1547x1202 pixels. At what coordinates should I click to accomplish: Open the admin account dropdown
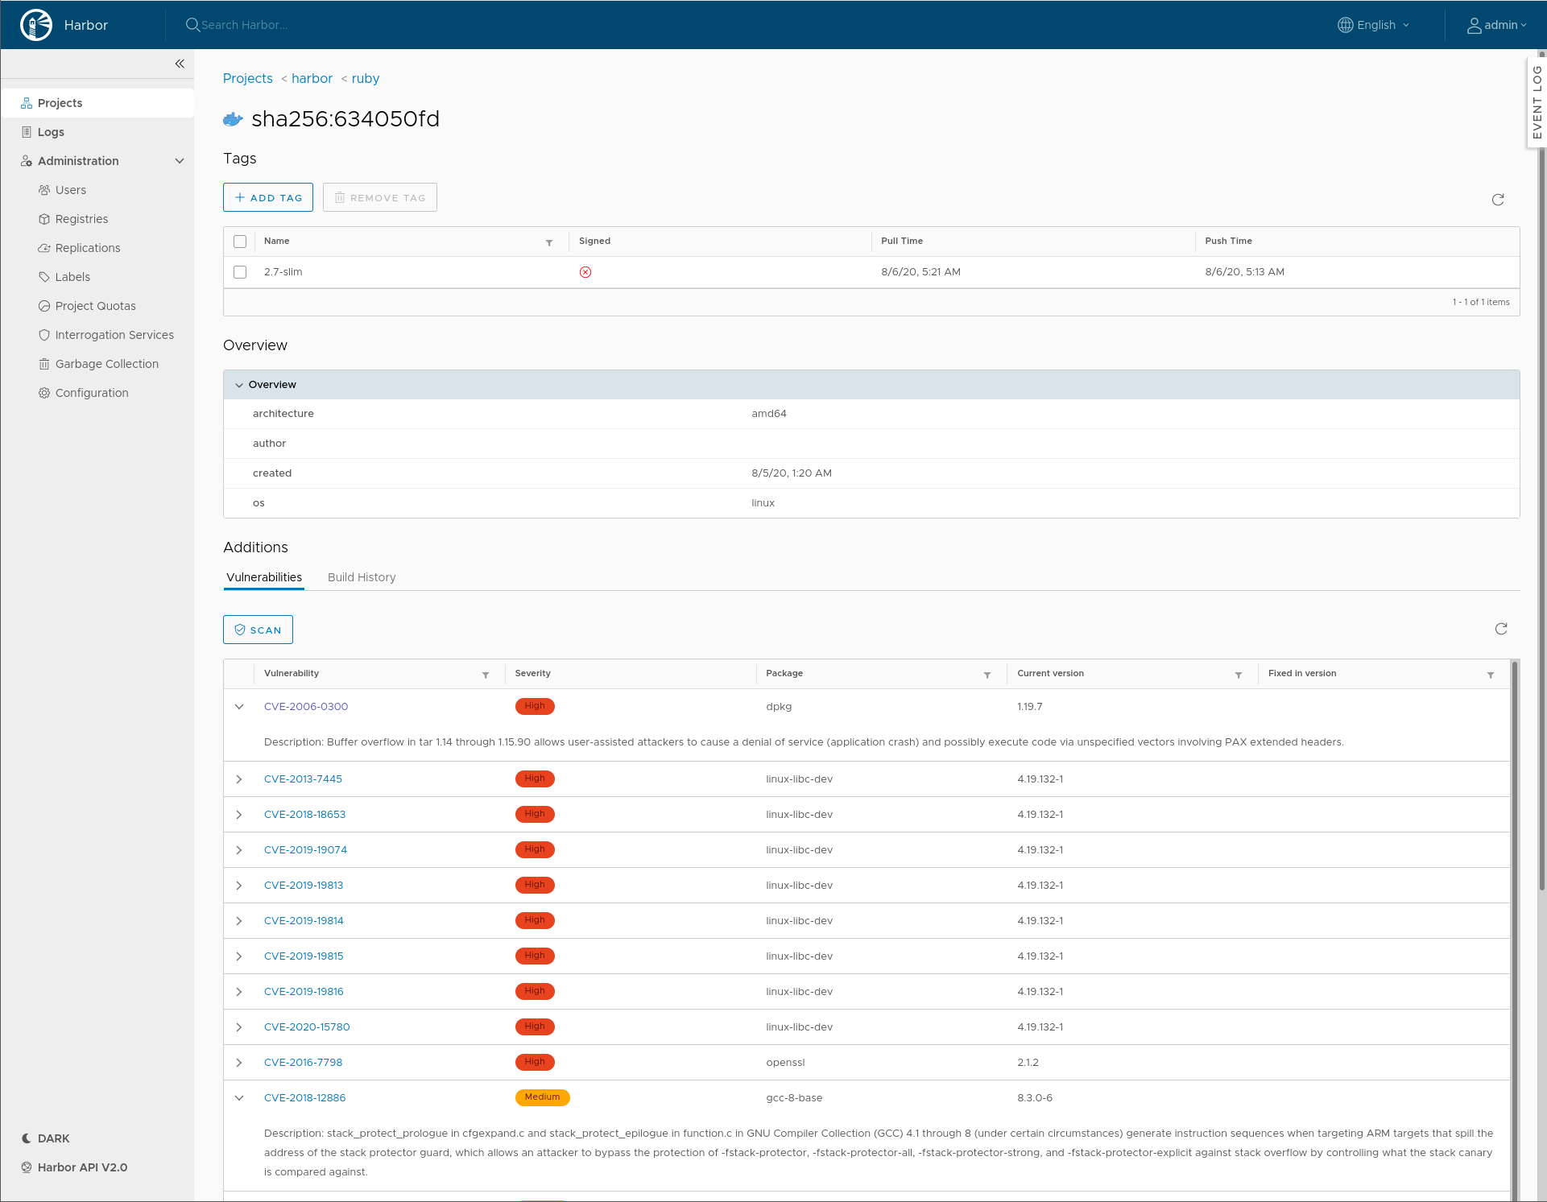[x=1496, y=25]
